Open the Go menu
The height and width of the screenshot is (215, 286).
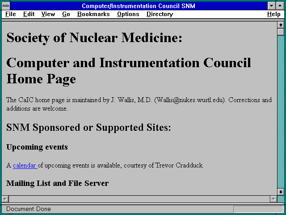click(x=66, y=14)
